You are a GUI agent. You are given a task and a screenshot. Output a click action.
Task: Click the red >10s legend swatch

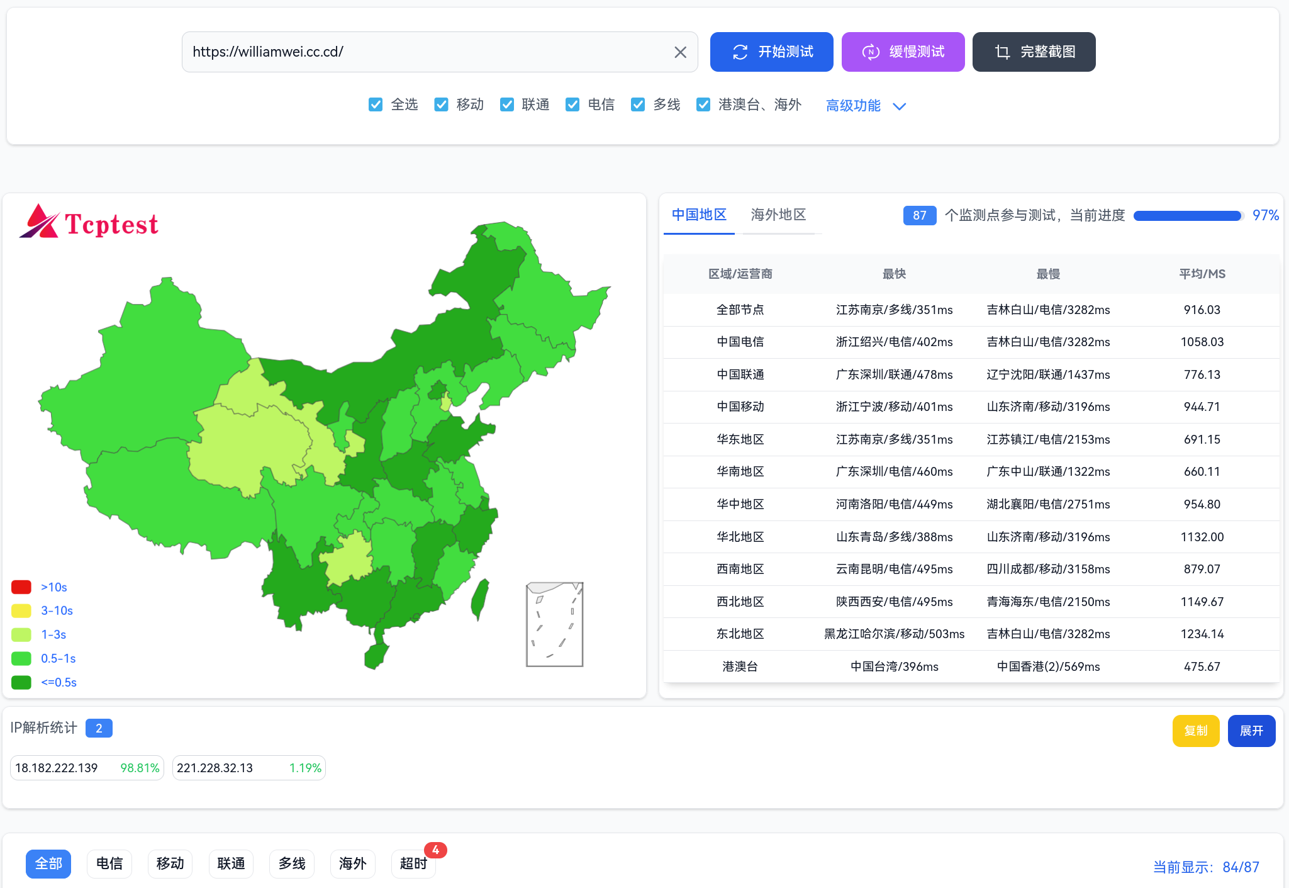point(21,587)
